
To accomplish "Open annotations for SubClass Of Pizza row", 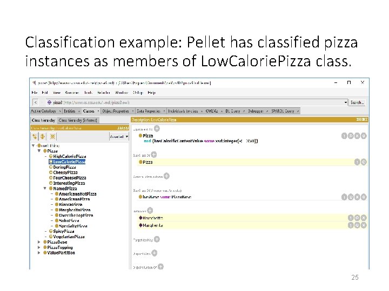I will pos(364,162).
